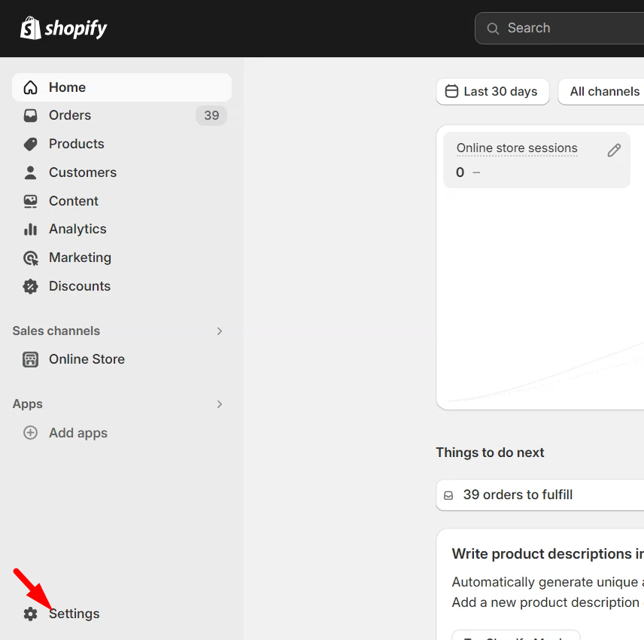
Task: Click the Shopify logo icon
Action: click(30, 28)
